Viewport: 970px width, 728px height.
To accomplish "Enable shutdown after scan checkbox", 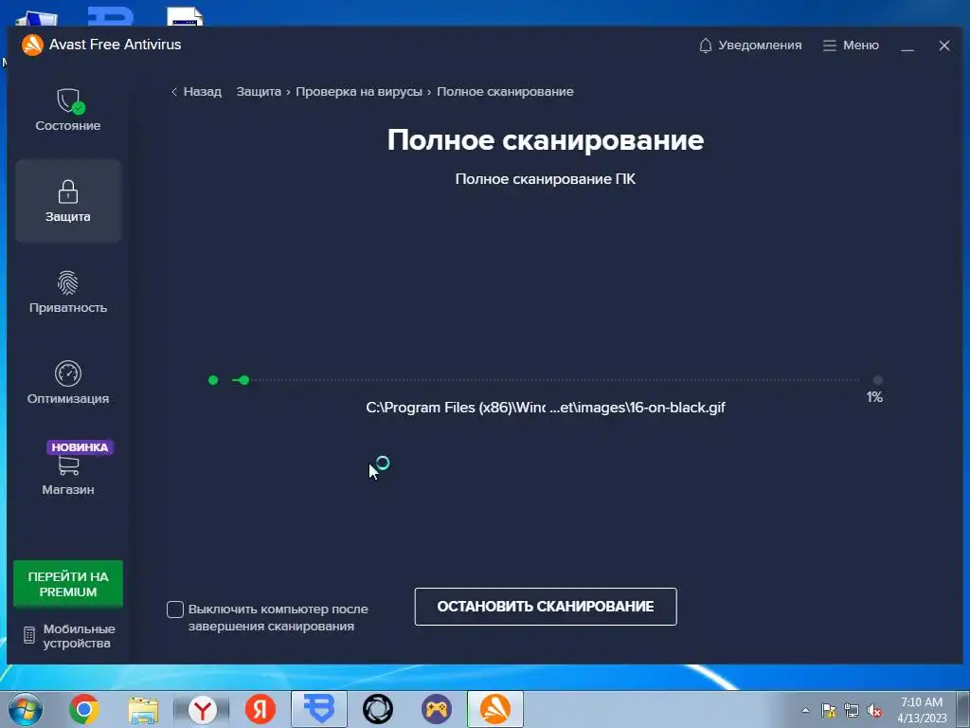I will tap(175, 610).
